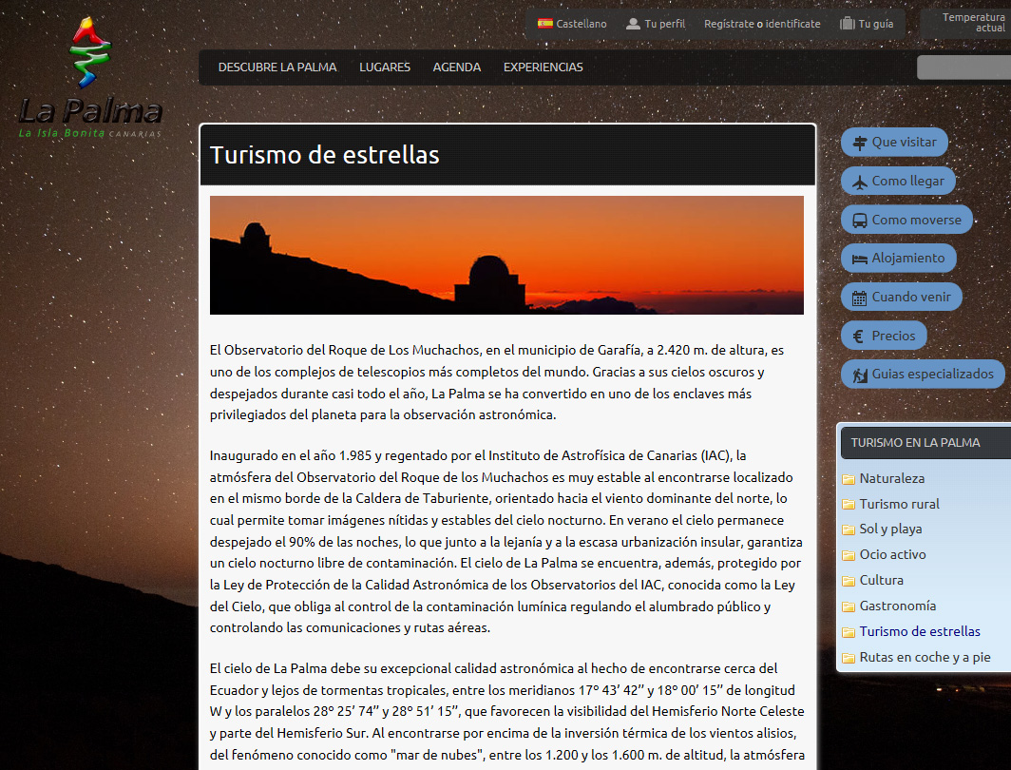Click the search input field
The height and width of the screenshot is (770, 1011).
[963, 67]
